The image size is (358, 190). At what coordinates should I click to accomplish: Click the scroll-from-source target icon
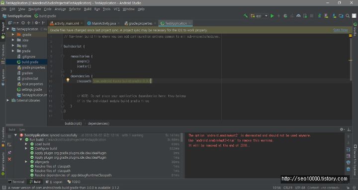[x=23, y=23]
